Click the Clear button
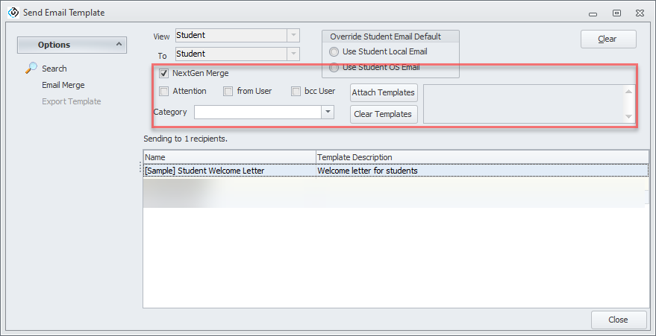 tap(607, 39)
